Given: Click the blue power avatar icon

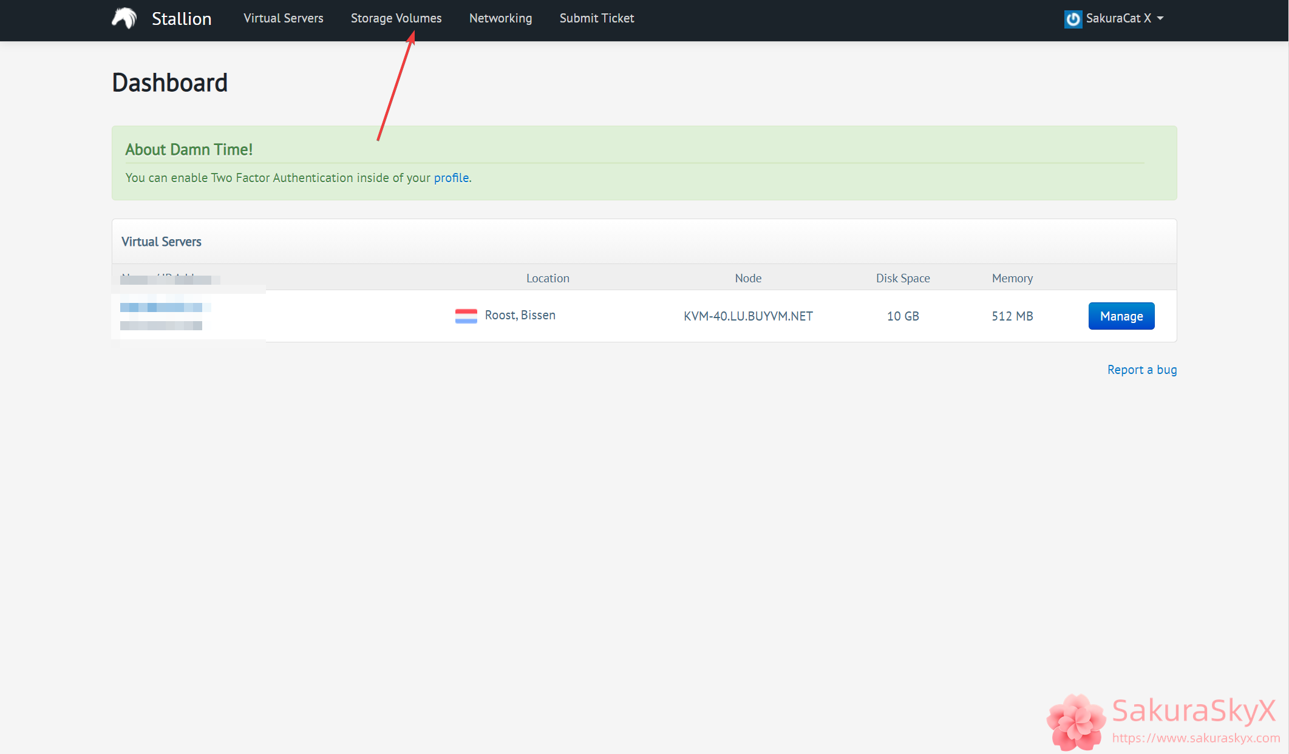Looking at the screenshot, I should (1073, 19).
